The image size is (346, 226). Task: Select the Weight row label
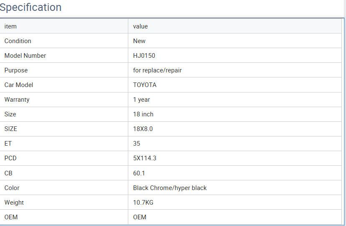(14, 203)
